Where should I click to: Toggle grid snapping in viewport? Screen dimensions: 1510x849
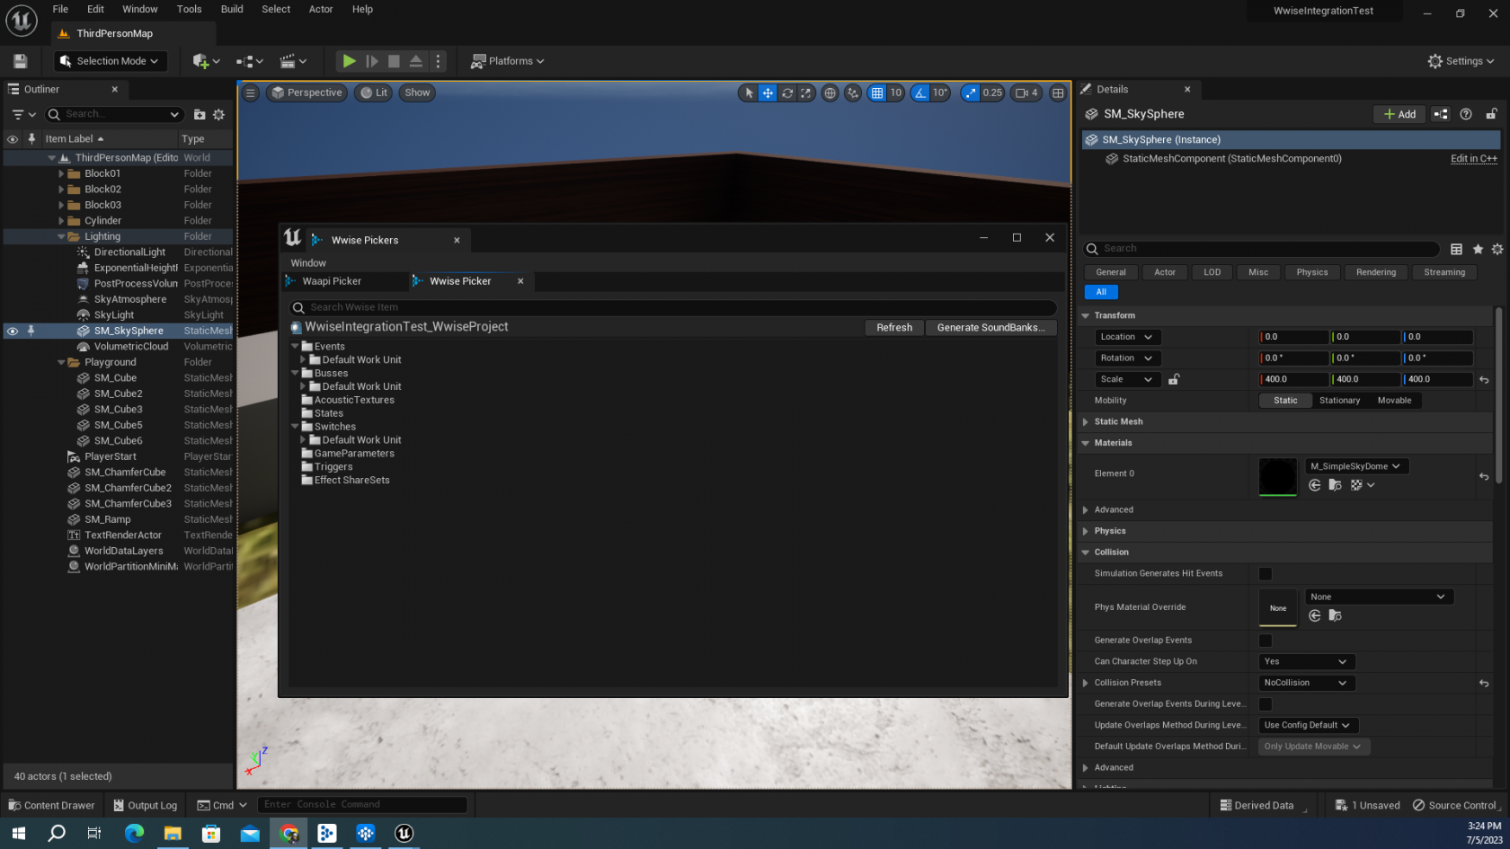[877, 93]
